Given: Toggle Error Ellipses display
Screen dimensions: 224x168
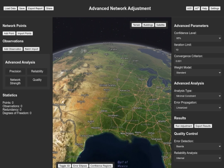Looking at the screenshot, I should pyautogui.click(x=80, y=166).
